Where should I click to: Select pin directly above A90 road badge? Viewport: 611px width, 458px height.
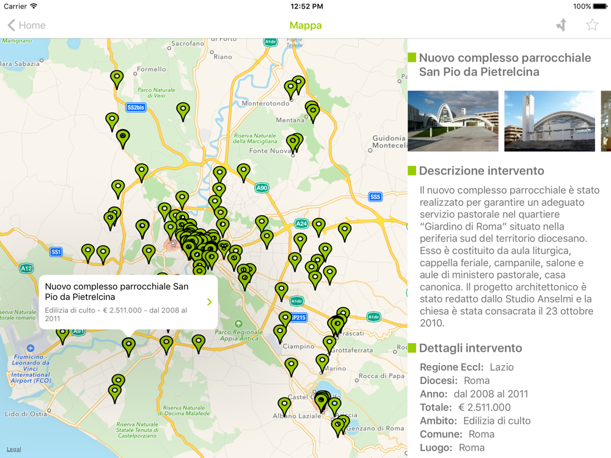(x=244, y=173)
